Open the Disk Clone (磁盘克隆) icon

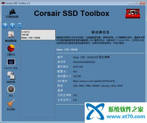(11, 76)
